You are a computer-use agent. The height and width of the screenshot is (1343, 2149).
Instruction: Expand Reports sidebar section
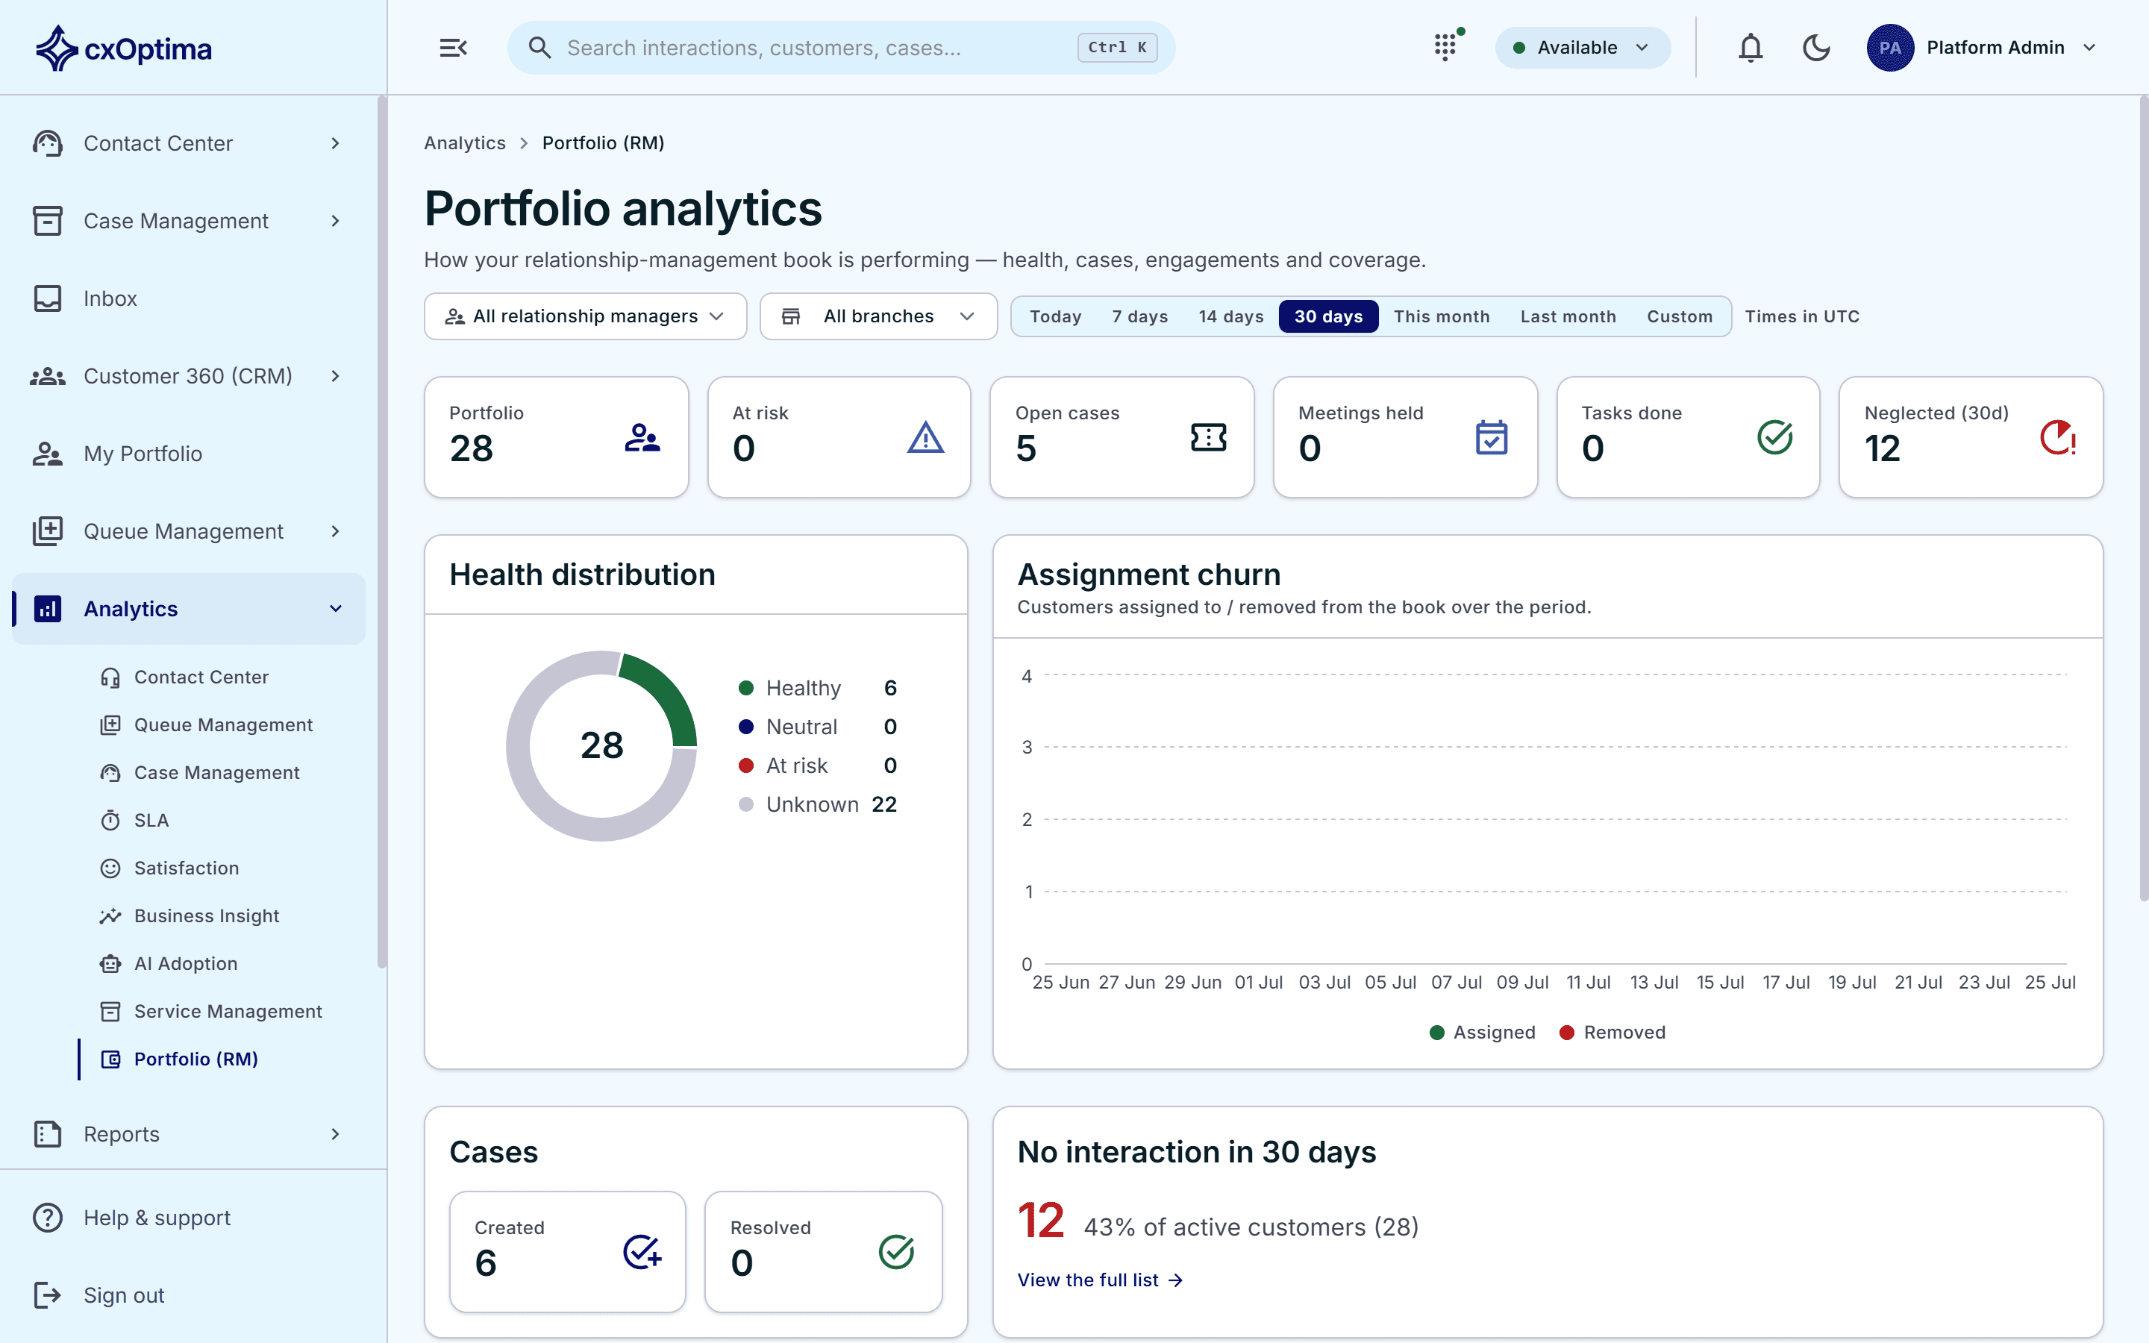pos(188,1134)
